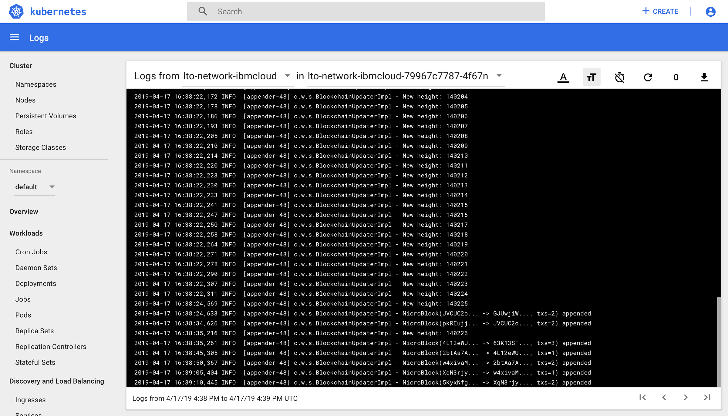Click the user account avatar icon
The image size is (728, 416).
coord(710,12)
